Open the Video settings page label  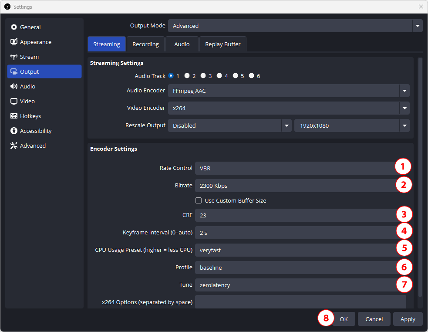pos(27,101)
